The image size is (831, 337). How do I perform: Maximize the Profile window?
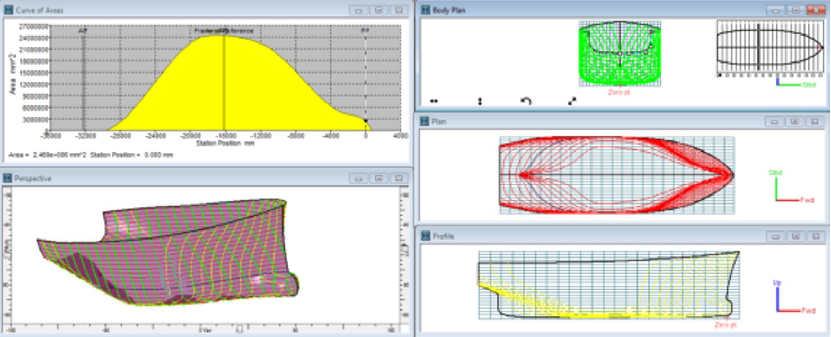[795, 236]
